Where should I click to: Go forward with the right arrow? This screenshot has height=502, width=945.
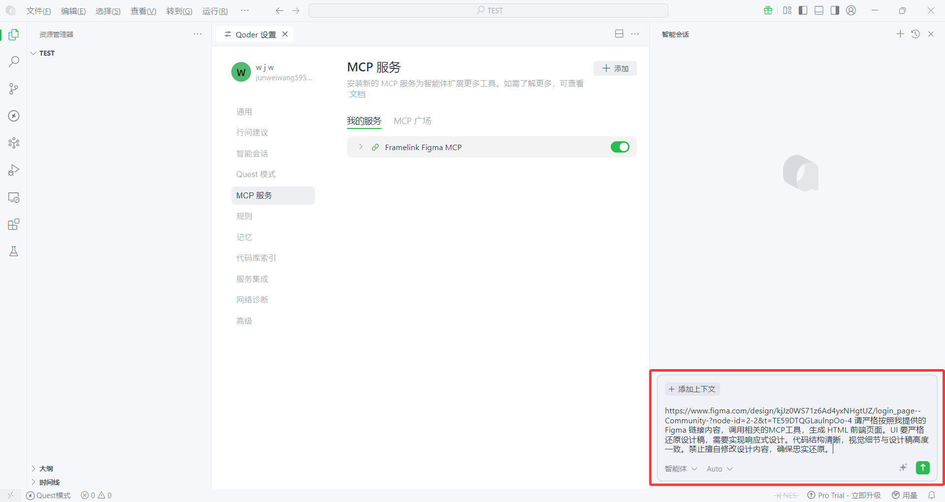tap(295, 10)
